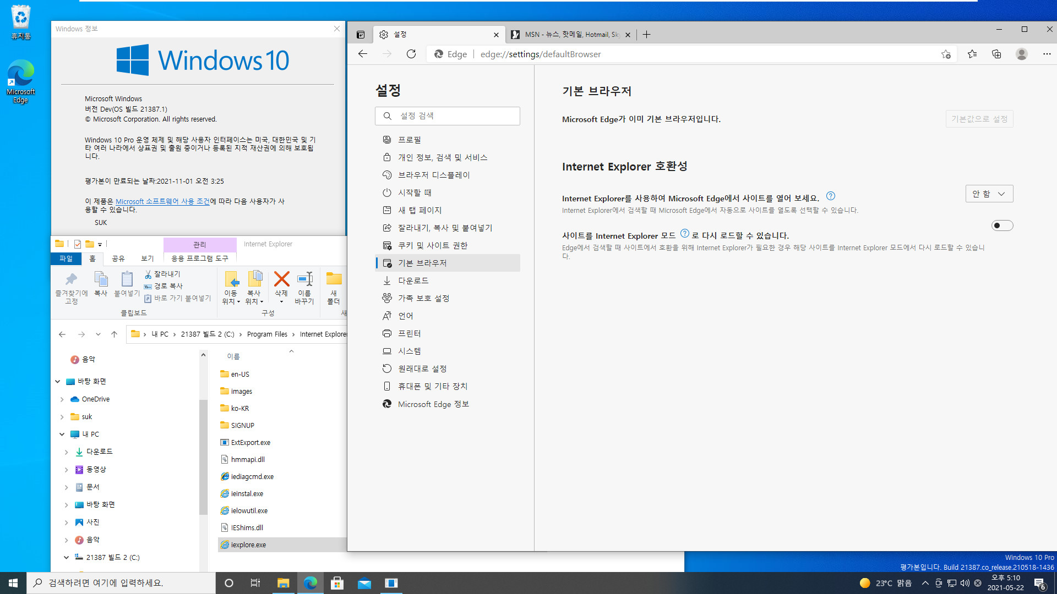
Task: Select 다운로드 in Edge settings sidebar
Action: pos(448,280)
